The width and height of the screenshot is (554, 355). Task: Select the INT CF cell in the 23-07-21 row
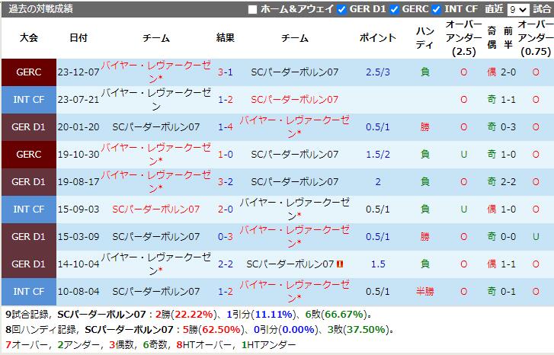click(x=28, y=100)
